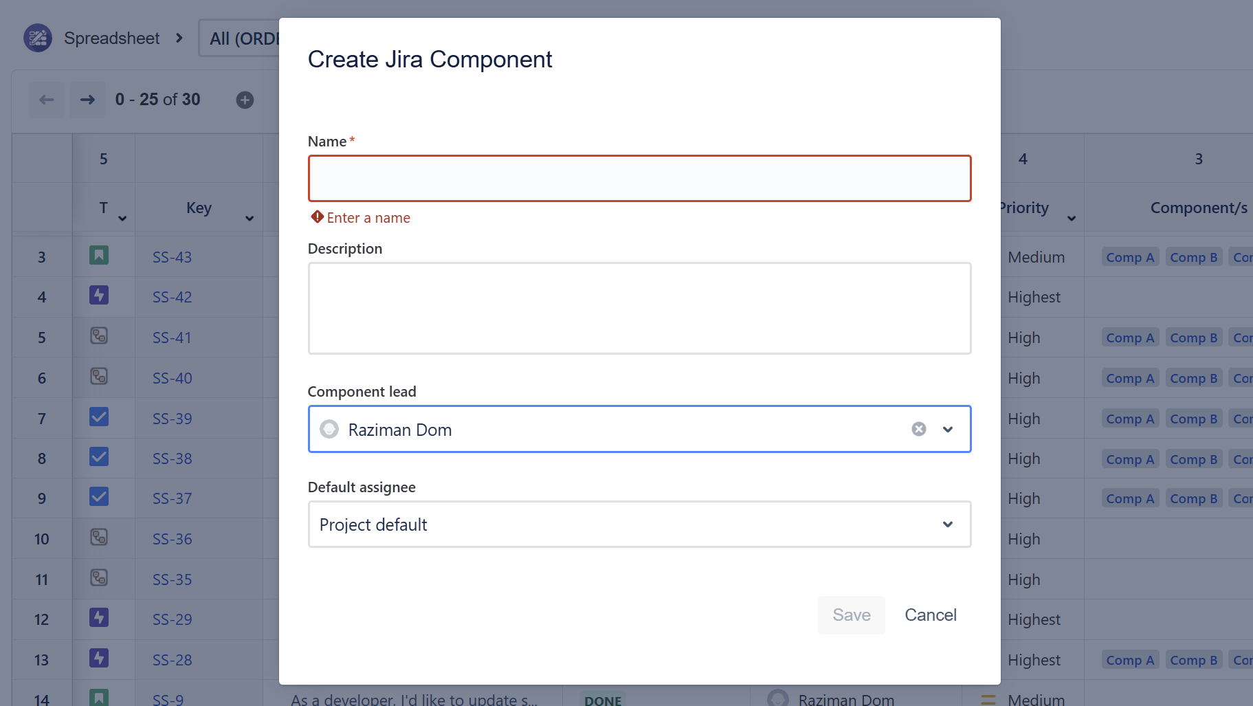Screen dimensions: 1253x706
Task: Expand the Component lead dropdown arrow
Action: (x=948, y=429)
